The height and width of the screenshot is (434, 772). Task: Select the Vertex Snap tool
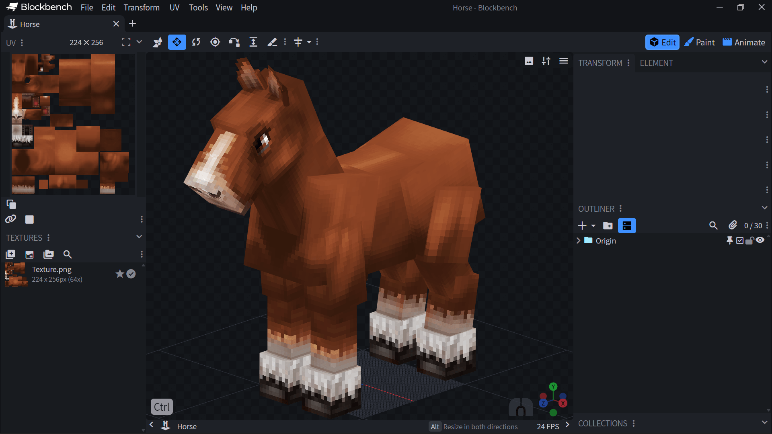pos(234,42)
